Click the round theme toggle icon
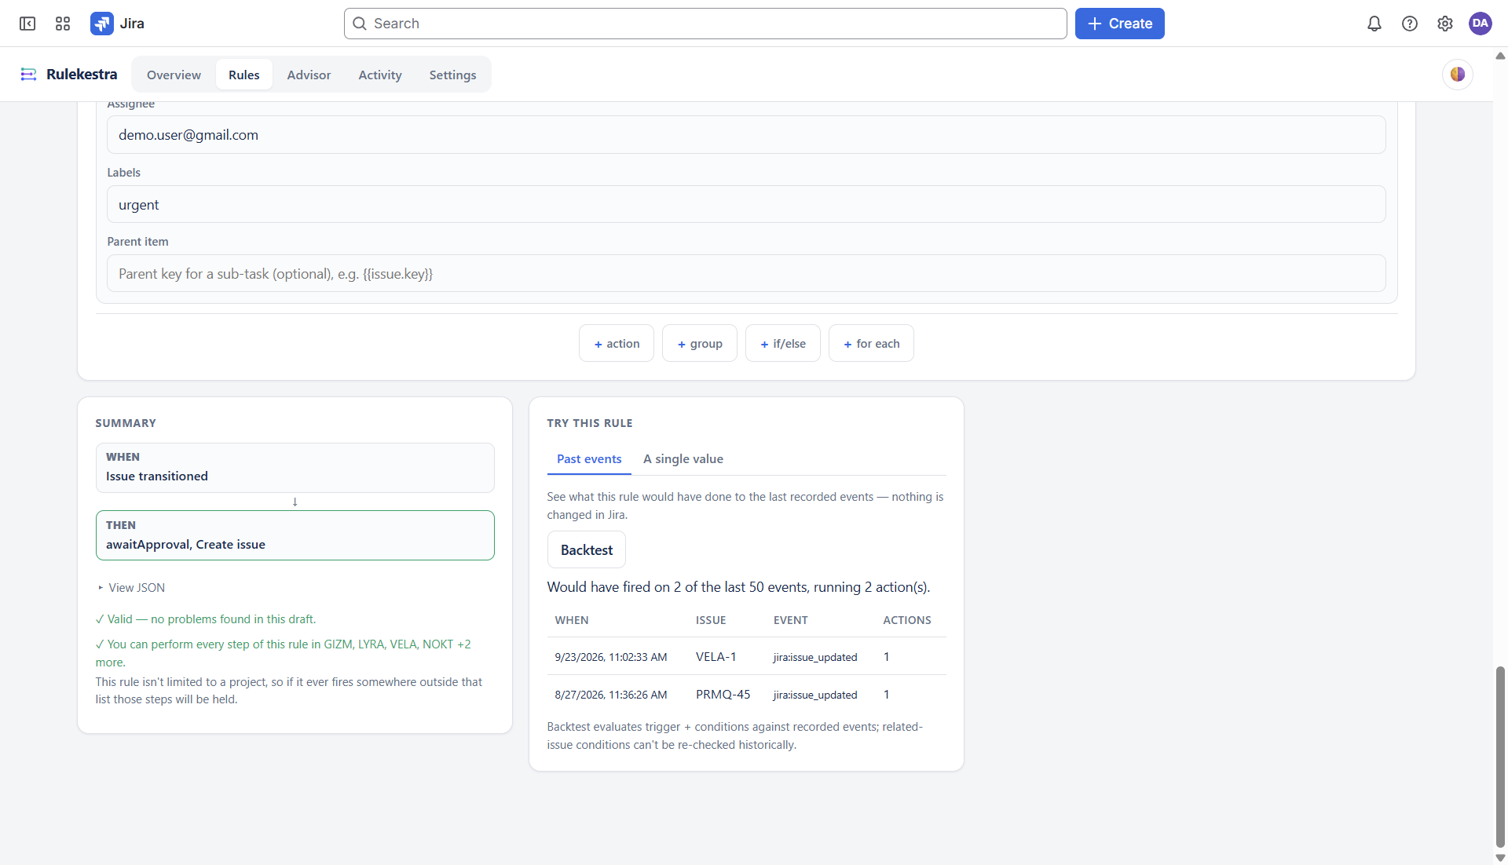This screenshot has width=1508, height=865. tap(1458, 75)
